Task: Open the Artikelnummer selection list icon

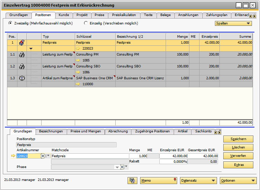Action: (43, 156)
